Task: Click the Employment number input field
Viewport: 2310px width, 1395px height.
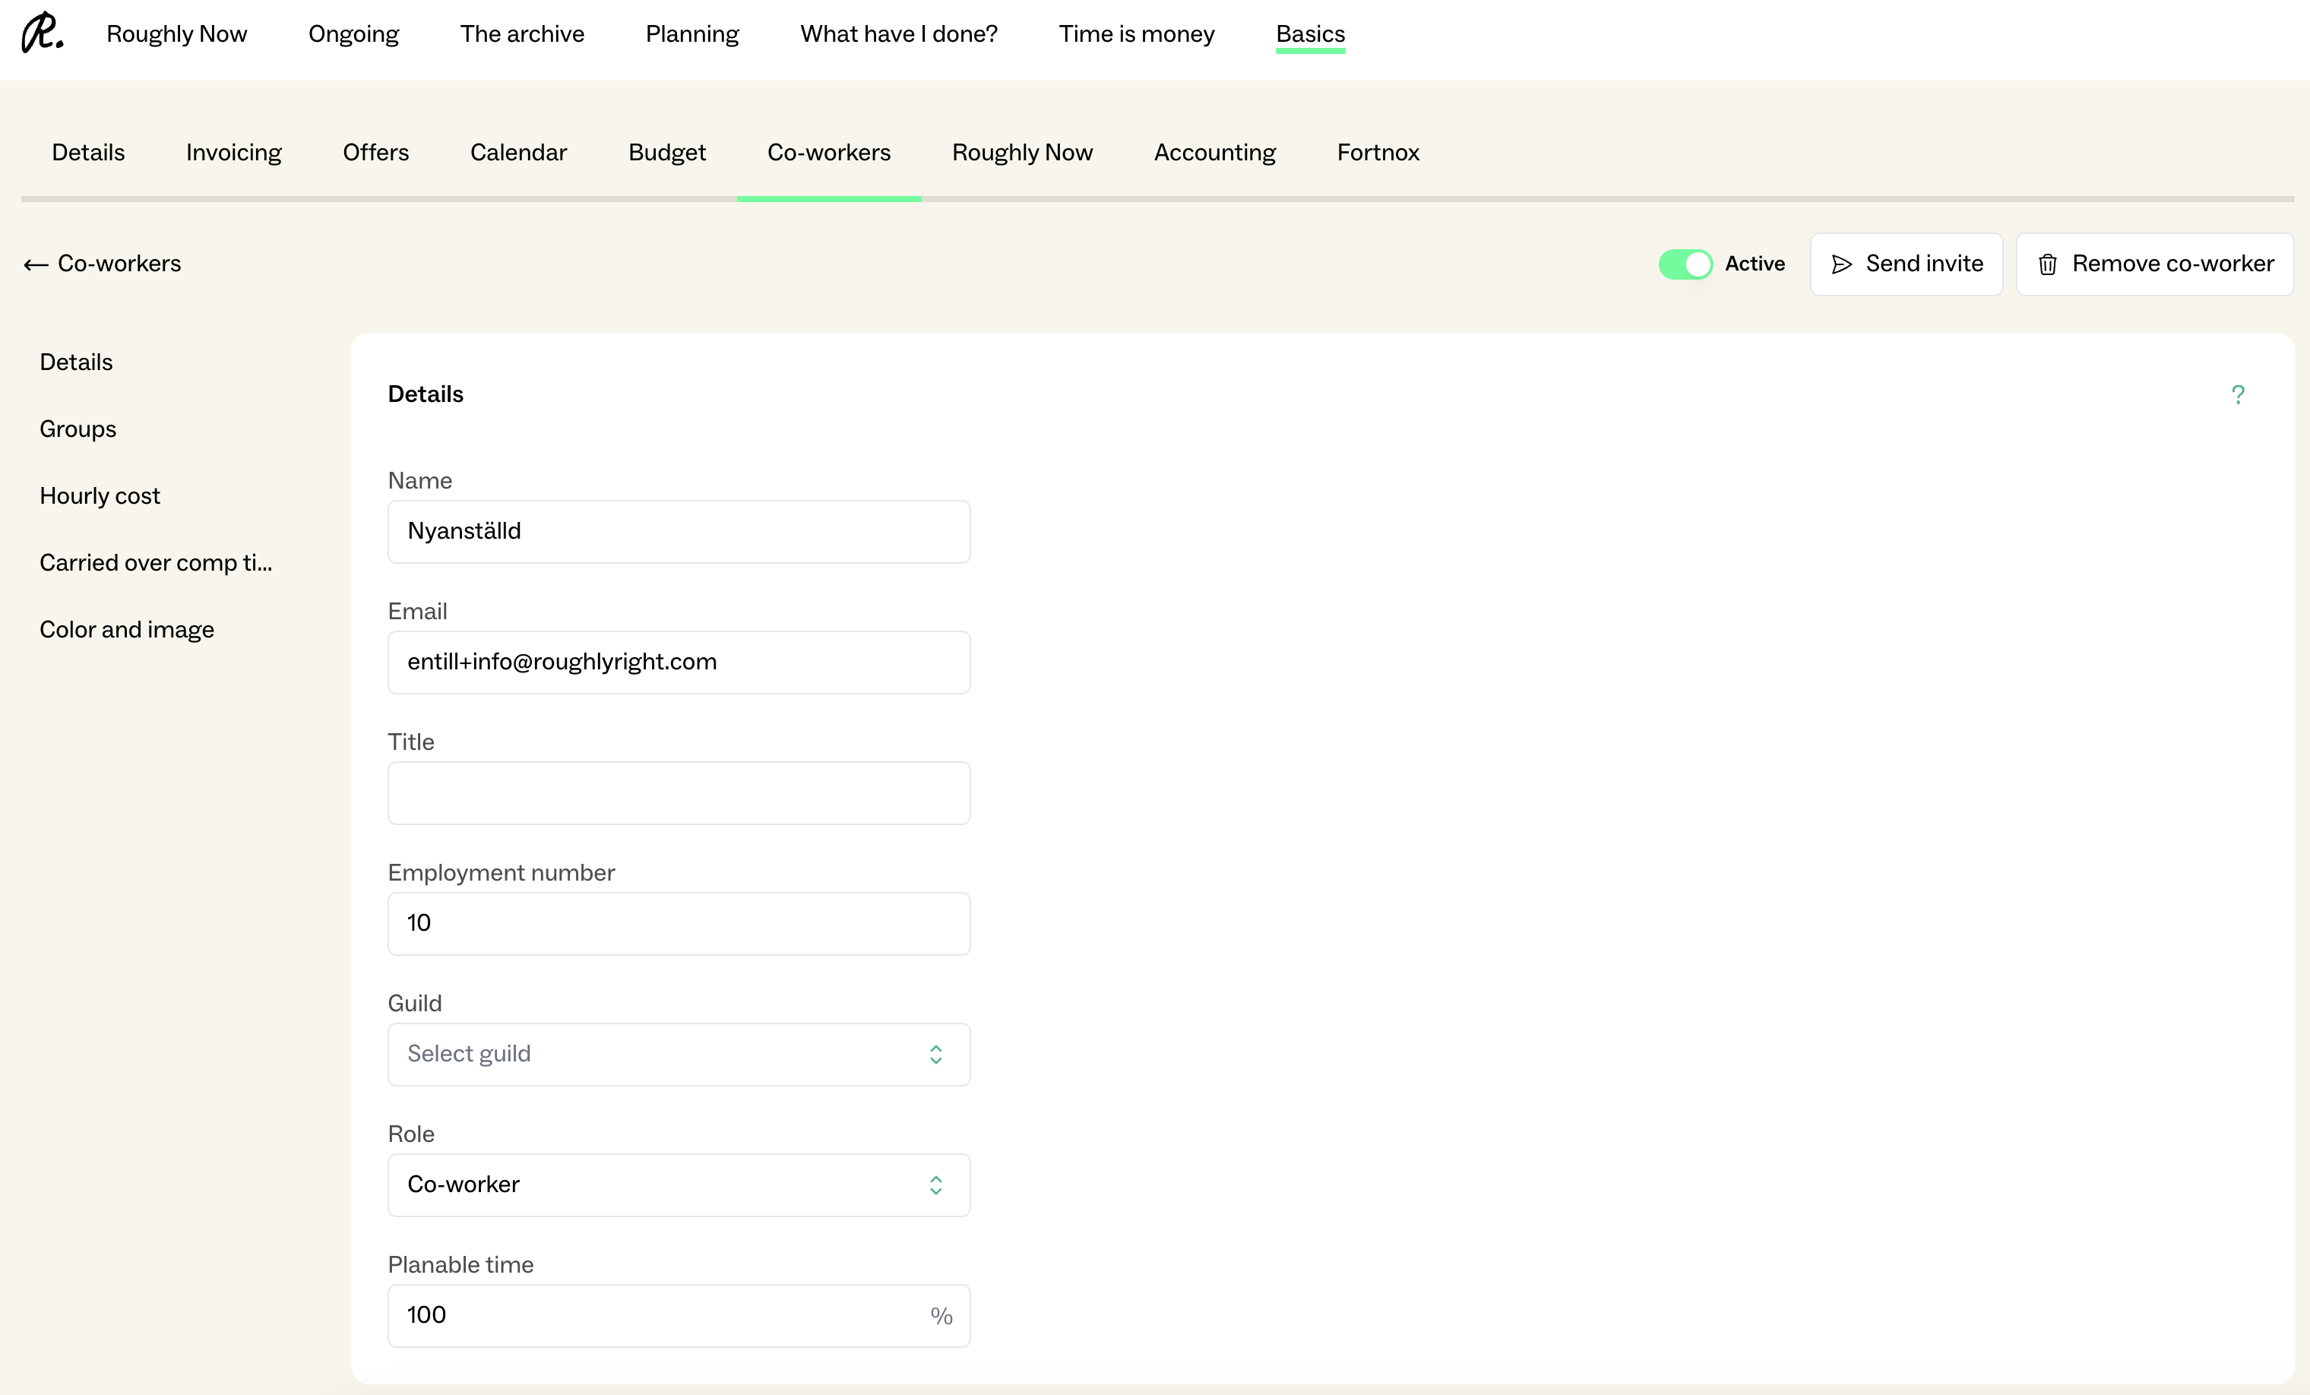Action: click(x=678, y=923)
